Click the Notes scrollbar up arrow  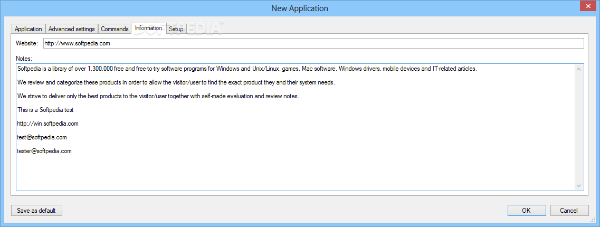[578, 69]
